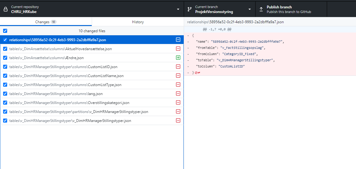The height and width of the screenshot is (169, 356).
Task: Click the upload arrow icon on Publish branch
Action: [261, 9]
